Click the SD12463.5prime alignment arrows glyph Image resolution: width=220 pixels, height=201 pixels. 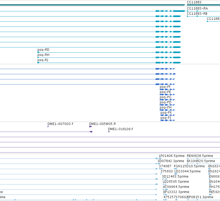pos(165,179)
